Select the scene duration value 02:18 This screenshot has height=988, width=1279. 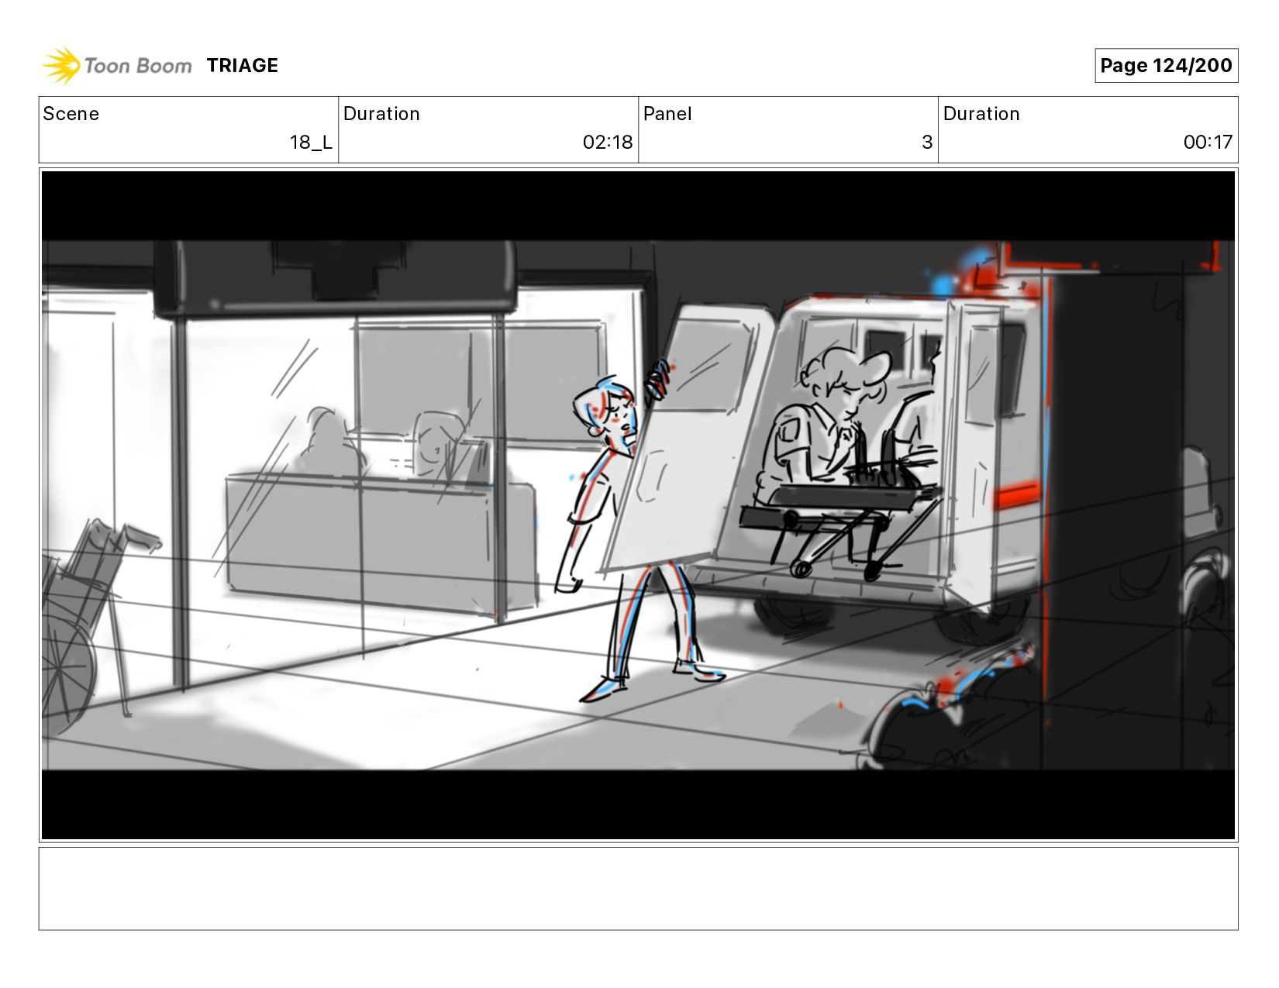tap(608, 143)
